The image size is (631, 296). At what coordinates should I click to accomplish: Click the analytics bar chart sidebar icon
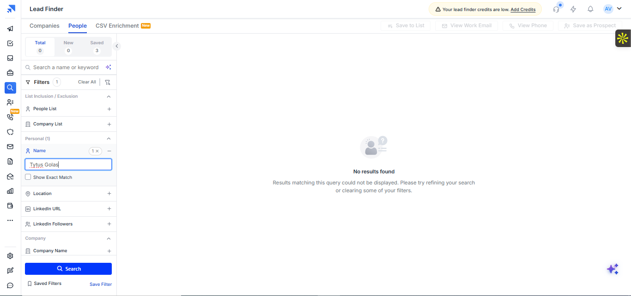(x=10, y=191)
